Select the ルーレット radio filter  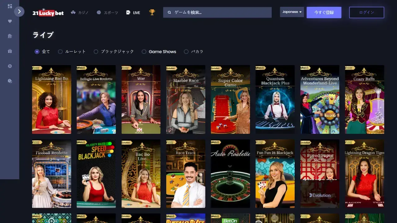click(60, 52)
